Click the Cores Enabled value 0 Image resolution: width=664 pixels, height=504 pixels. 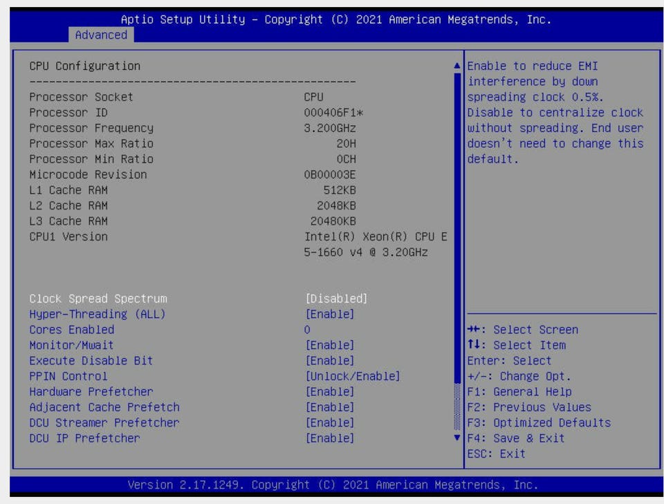click(307, 330)
